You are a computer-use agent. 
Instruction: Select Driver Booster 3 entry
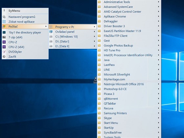[129, 26]
